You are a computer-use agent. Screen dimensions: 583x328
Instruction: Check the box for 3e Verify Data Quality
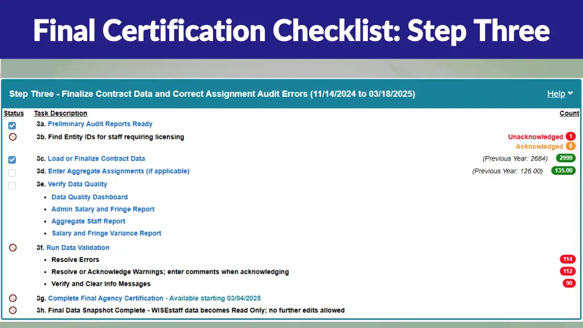(12, 185)
